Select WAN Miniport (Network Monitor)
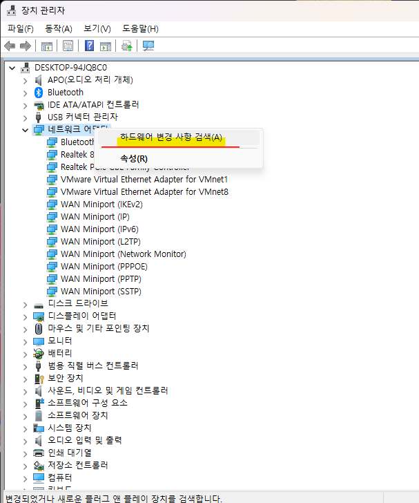Image resolution: width=419 pixels, height=503 pixels. (x=124, y=254)
